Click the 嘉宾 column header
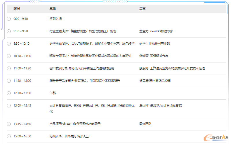 coord(142,9)
